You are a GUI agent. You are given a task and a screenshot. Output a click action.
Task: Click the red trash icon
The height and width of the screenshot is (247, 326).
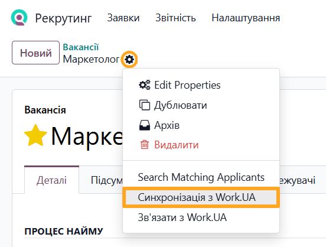click(145, 145)
